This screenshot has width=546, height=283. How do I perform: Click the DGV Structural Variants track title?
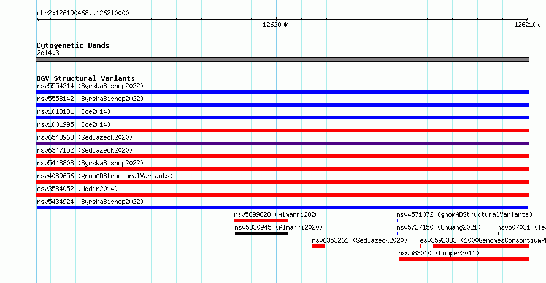[x=86, y=78]
